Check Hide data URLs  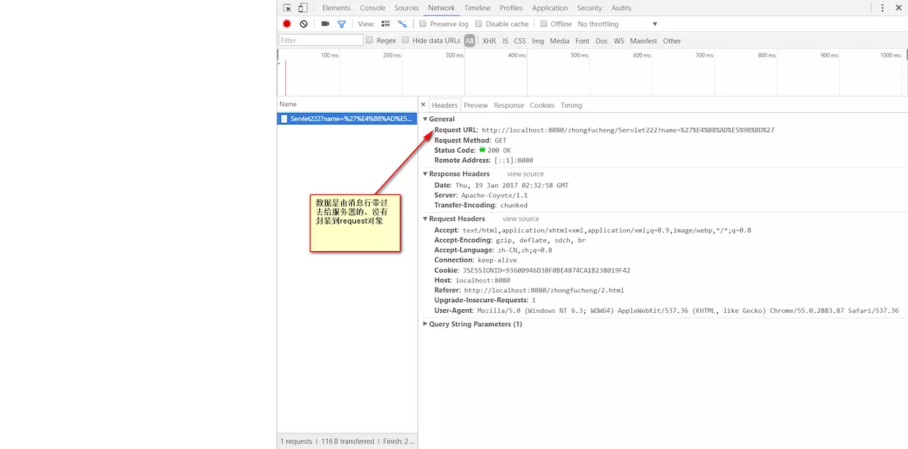click(406, 40)
